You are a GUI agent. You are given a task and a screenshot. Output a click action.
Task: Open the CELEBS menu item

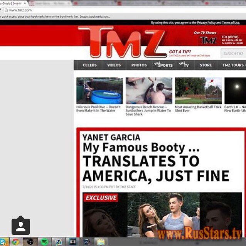(x=89, y=65)
